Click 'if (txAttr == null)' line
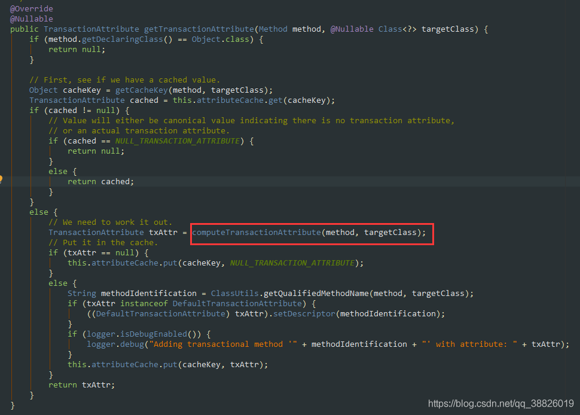The height and width of the screenshot is (415, 580). 99,252
